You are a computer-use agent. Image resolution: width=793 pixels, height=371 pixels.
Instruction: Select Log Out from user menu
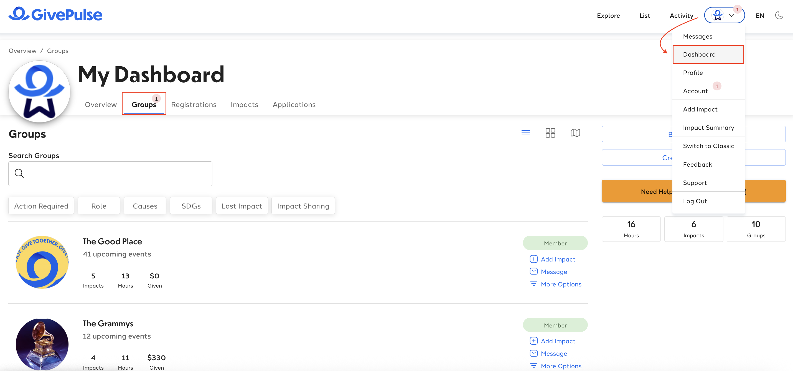pyautogui.click(x=709, y=201)
